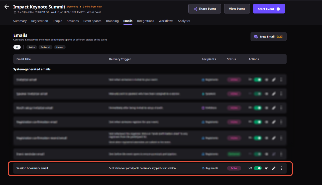Switch to the Branding tab
The height and width of the screenshot is (185, 322).
pos(112,21)
